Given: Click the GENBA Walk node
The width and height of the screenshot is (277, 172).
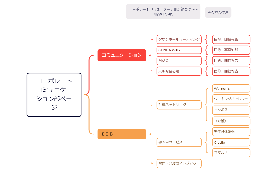Looking at the screenshot, I should pos(179,50).
